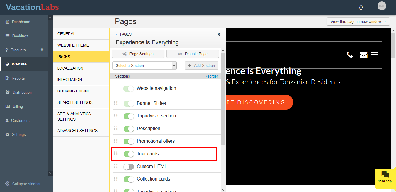Viewport: 396px width, 192px height.
Task: Close the page editor panel with X
Action: (x=219, y=34)
